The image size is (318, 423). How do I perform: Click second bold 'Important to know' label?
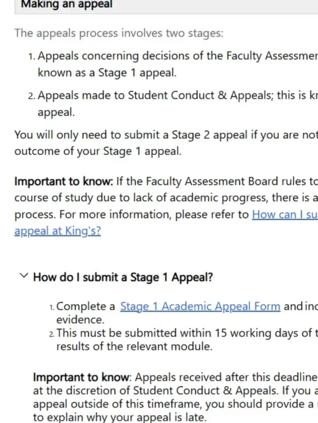(x=81, y=377)
